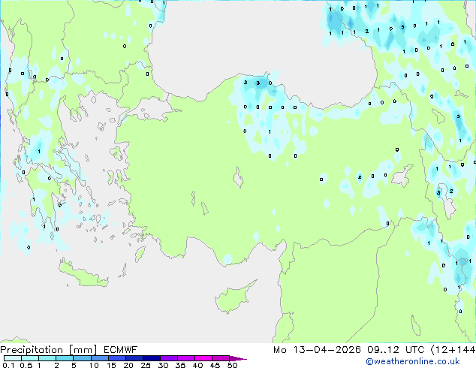Select the legend swatch between 20 and 25

pyautogui.click(x=134, y=358)
